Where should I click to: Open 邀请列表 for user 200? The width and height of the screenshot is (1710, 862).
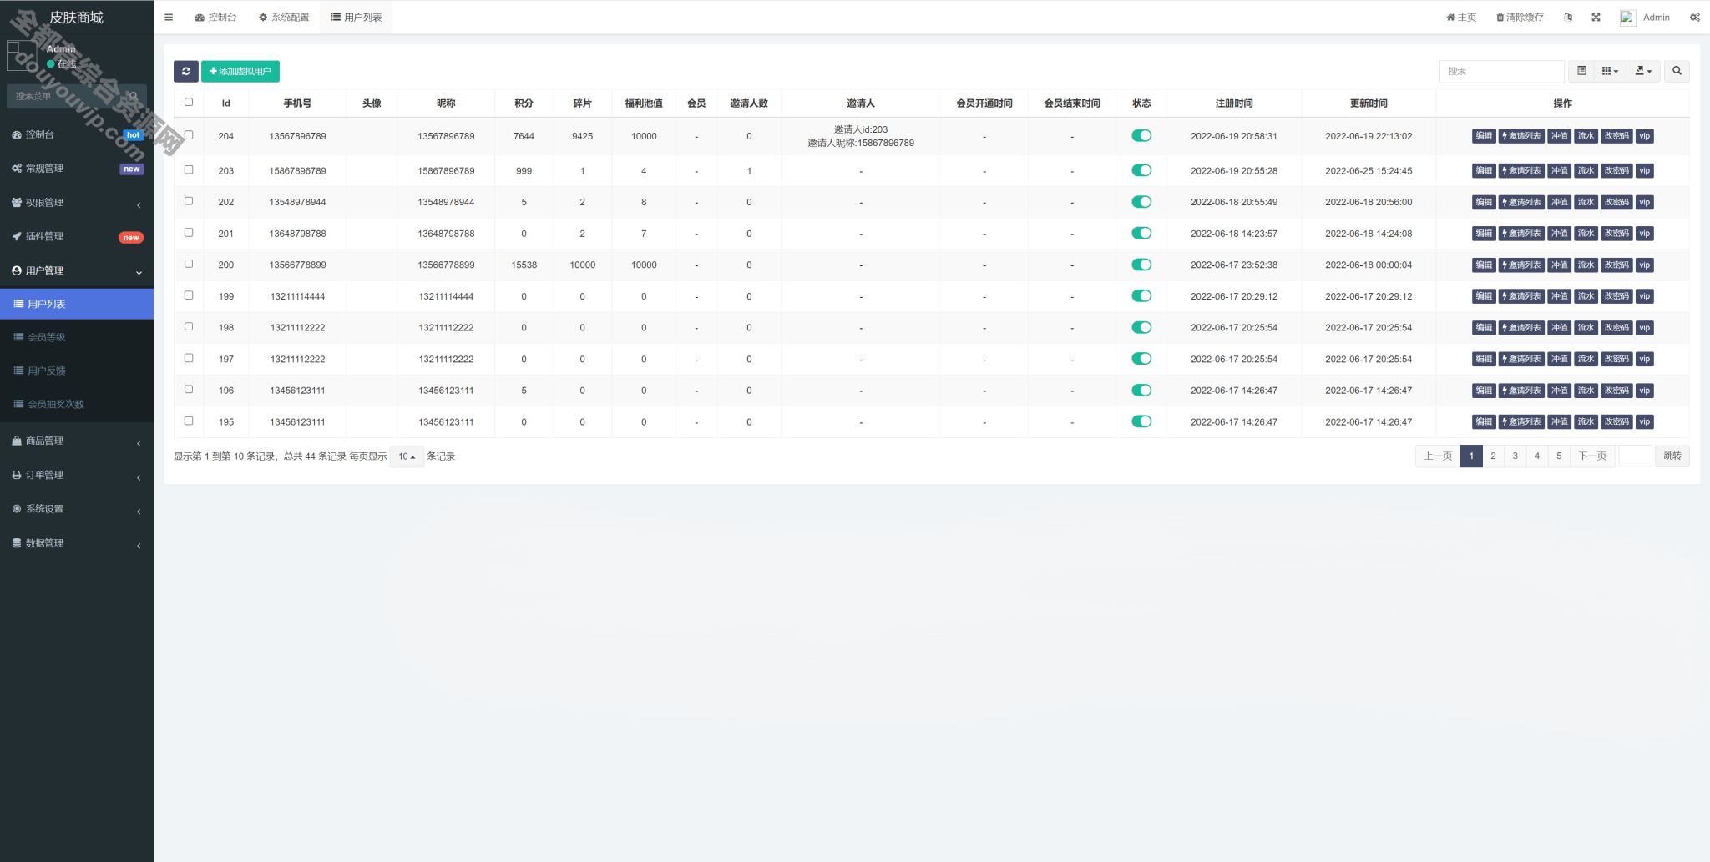[x=1521, y=265]
